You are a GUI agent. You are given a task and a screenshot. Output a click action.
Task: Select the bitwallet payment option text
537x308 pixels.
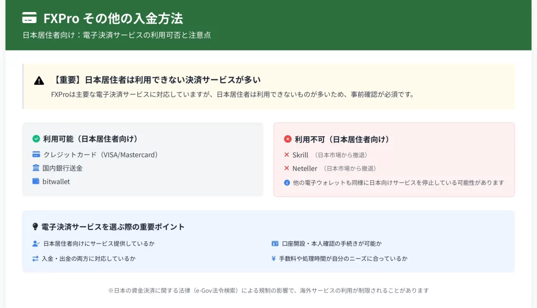56,182
